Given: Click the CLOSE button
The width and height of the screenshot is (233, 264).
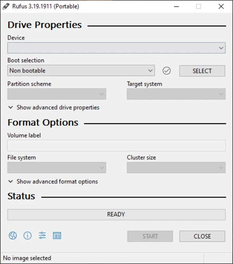Looking at the screenshot, I should click(x=202, y=236).
